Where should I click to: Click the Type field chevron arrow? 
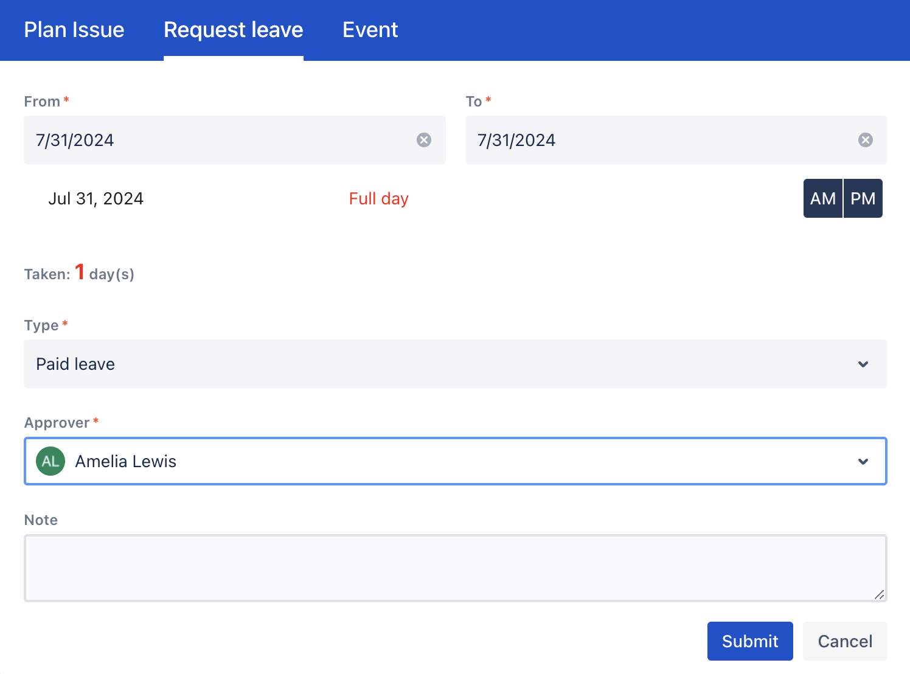[863, 364]
